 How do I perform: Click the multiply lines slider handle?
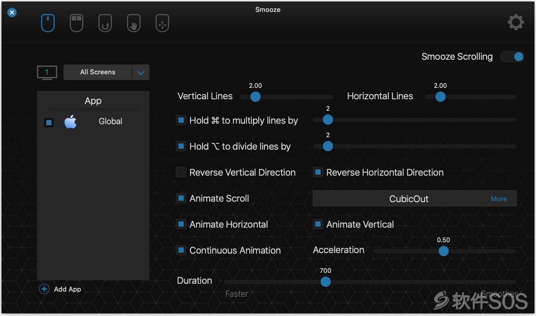pos(328,120)
